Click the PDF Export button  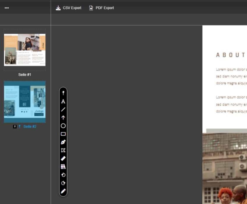click(101, 8)
